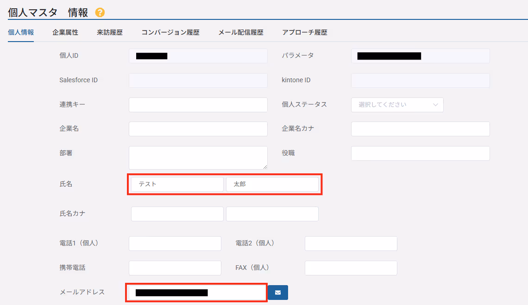
Task: Open the help question mark icon
Action: [100, 12]
